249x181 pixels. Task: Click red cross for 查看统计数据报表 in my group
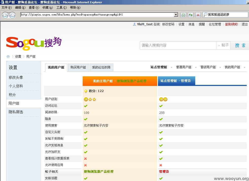(85, 158)
